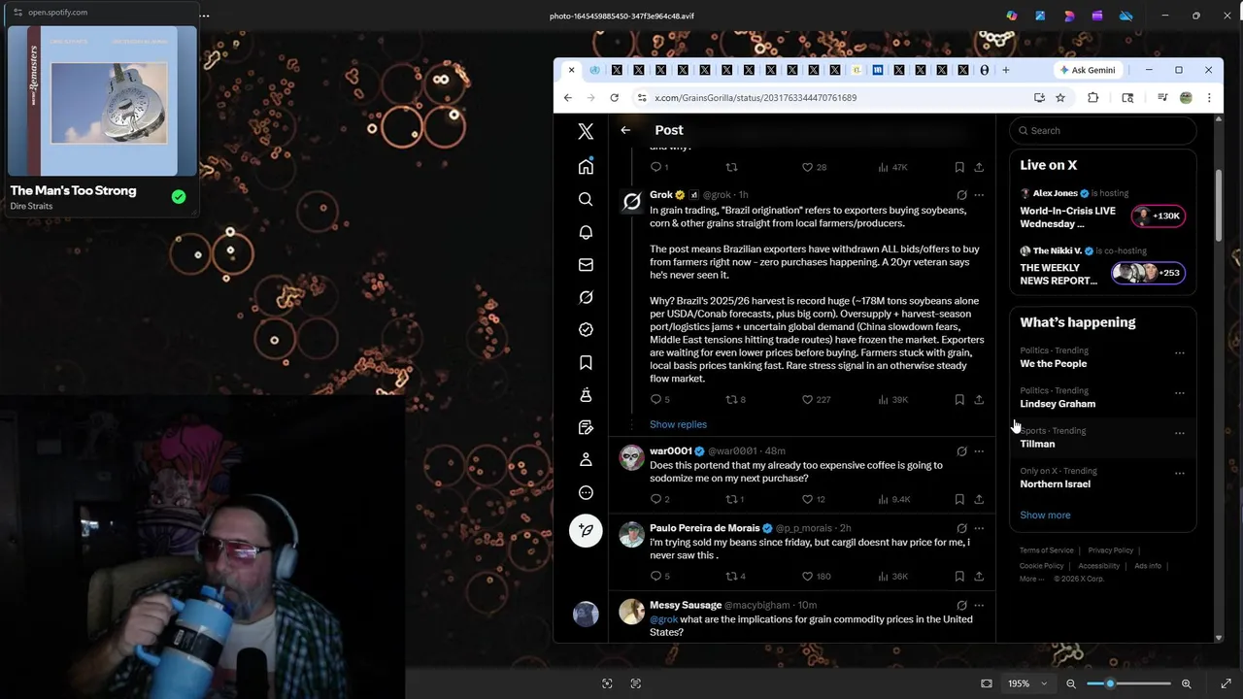Click the Dire Straits album art thumbnail
The height and width of the screenshot is (699, 1243).
pos(102,101)
